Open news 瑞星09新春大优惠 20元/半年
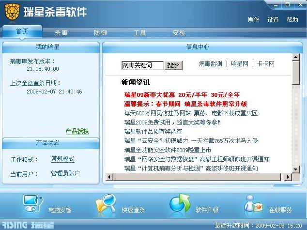Screen dimensions: 307x230 (182, 95)
